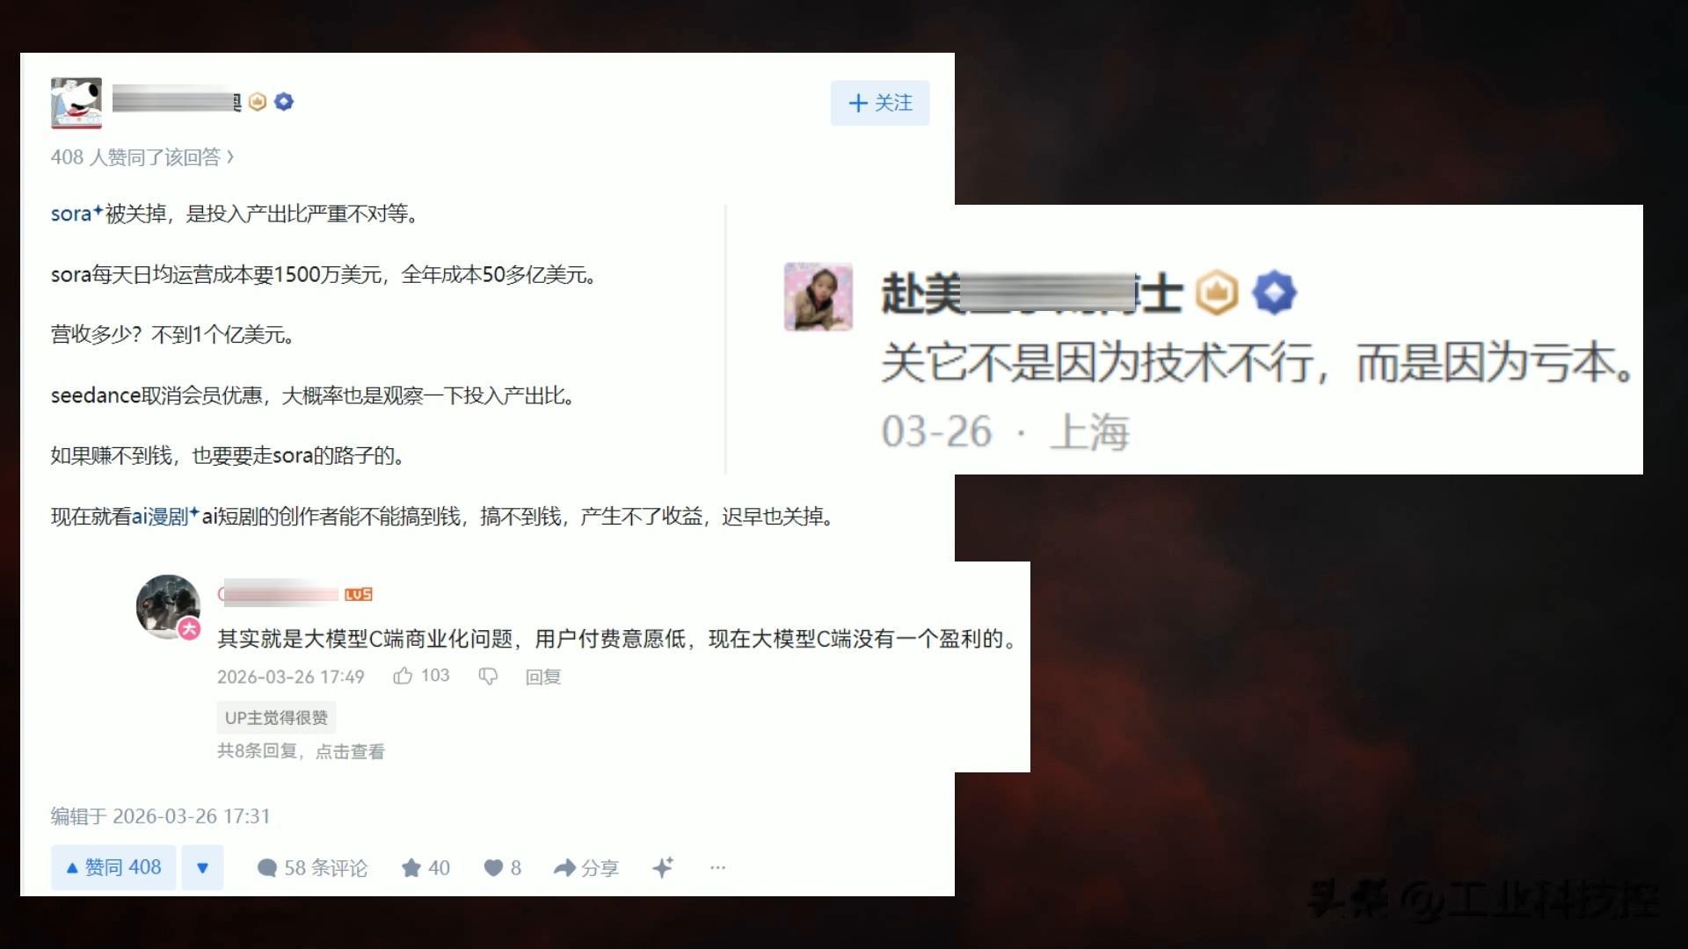
Task: Expand 共8条回复 replies
Action: tap(301, 751)
